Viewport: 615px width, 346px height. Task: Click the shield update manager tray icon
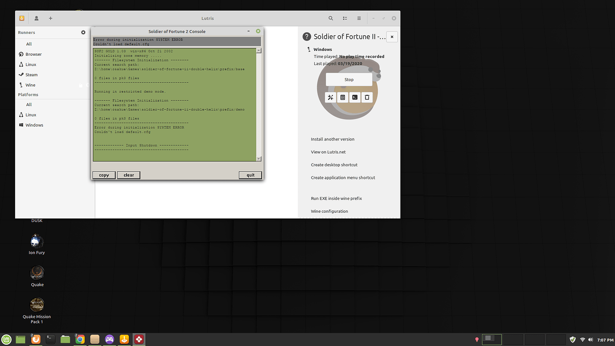[x=573, y=340]
